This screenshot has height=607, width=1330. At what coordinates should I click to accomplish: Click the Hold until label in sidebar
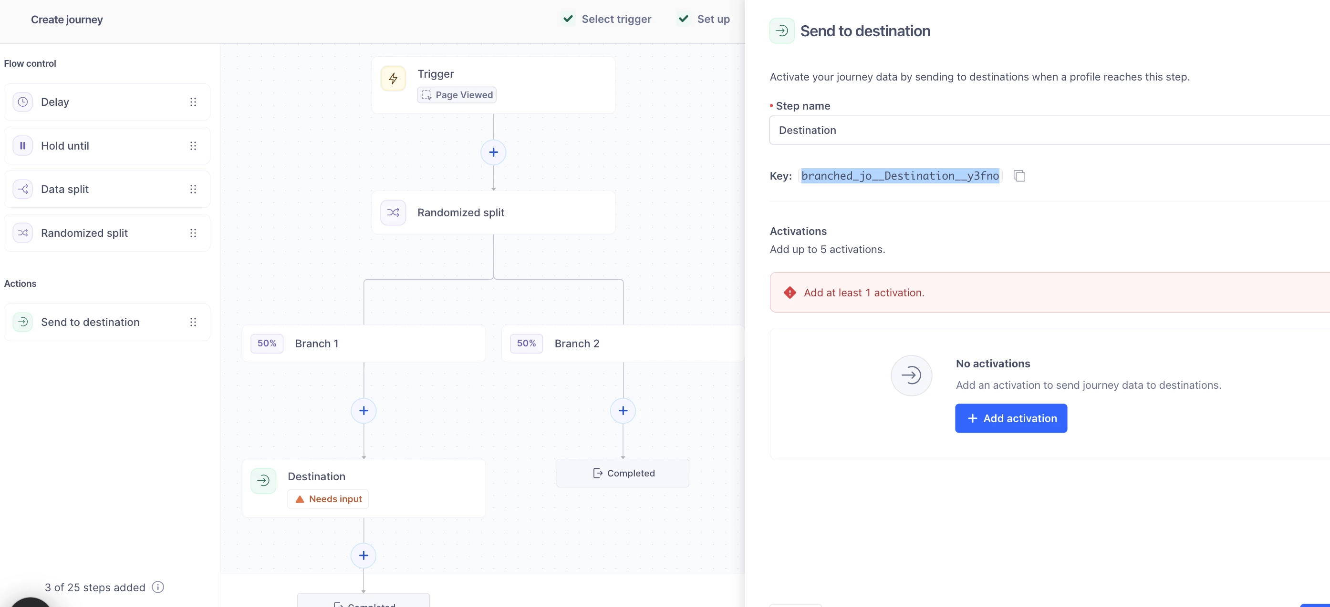pyautogui.click(x=65, y=146)
